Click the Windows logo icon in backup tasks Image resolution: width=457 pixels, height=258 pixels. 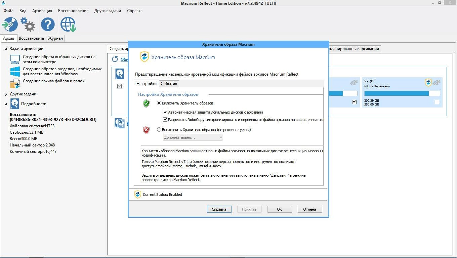[15, 71]
